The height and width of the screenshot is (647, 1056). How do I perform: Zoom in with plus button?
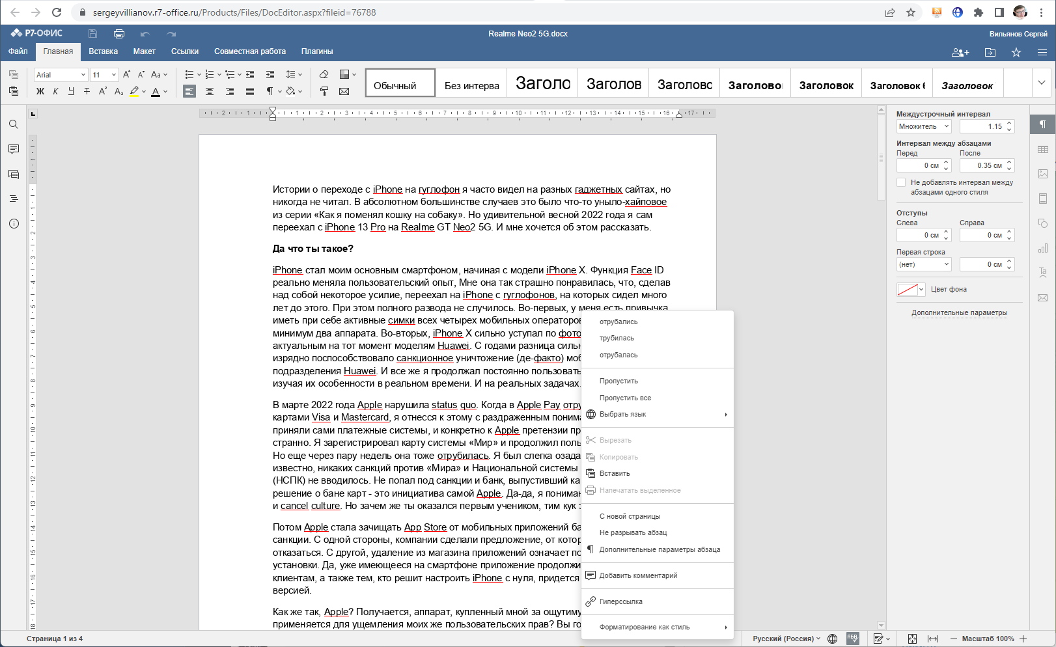point(1023,639)
